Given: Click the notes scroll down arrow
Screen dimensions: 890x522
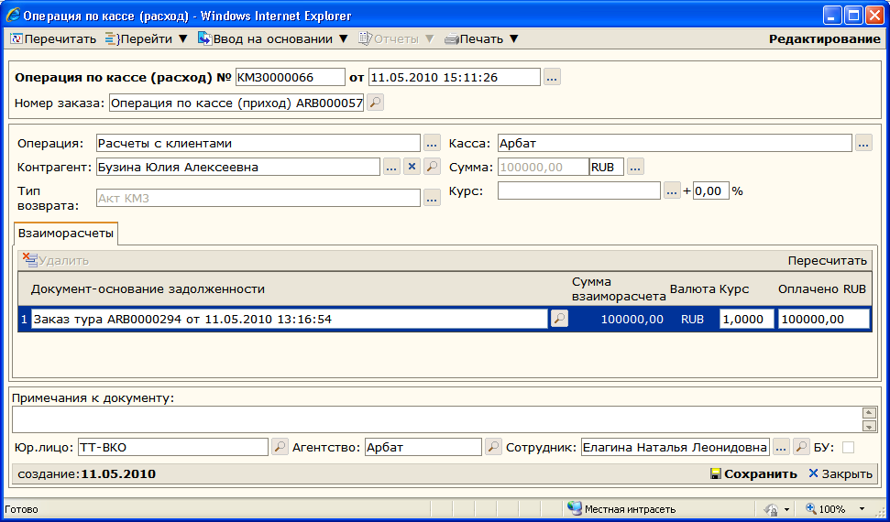Looking at the screenshot, I should tap(869, 426).
